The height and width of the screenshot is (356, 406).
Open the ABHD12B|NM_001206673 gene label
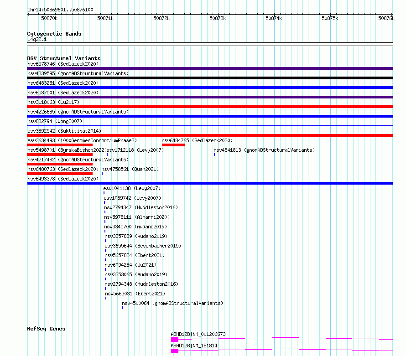pyautogui.click(x=198, y=334)
